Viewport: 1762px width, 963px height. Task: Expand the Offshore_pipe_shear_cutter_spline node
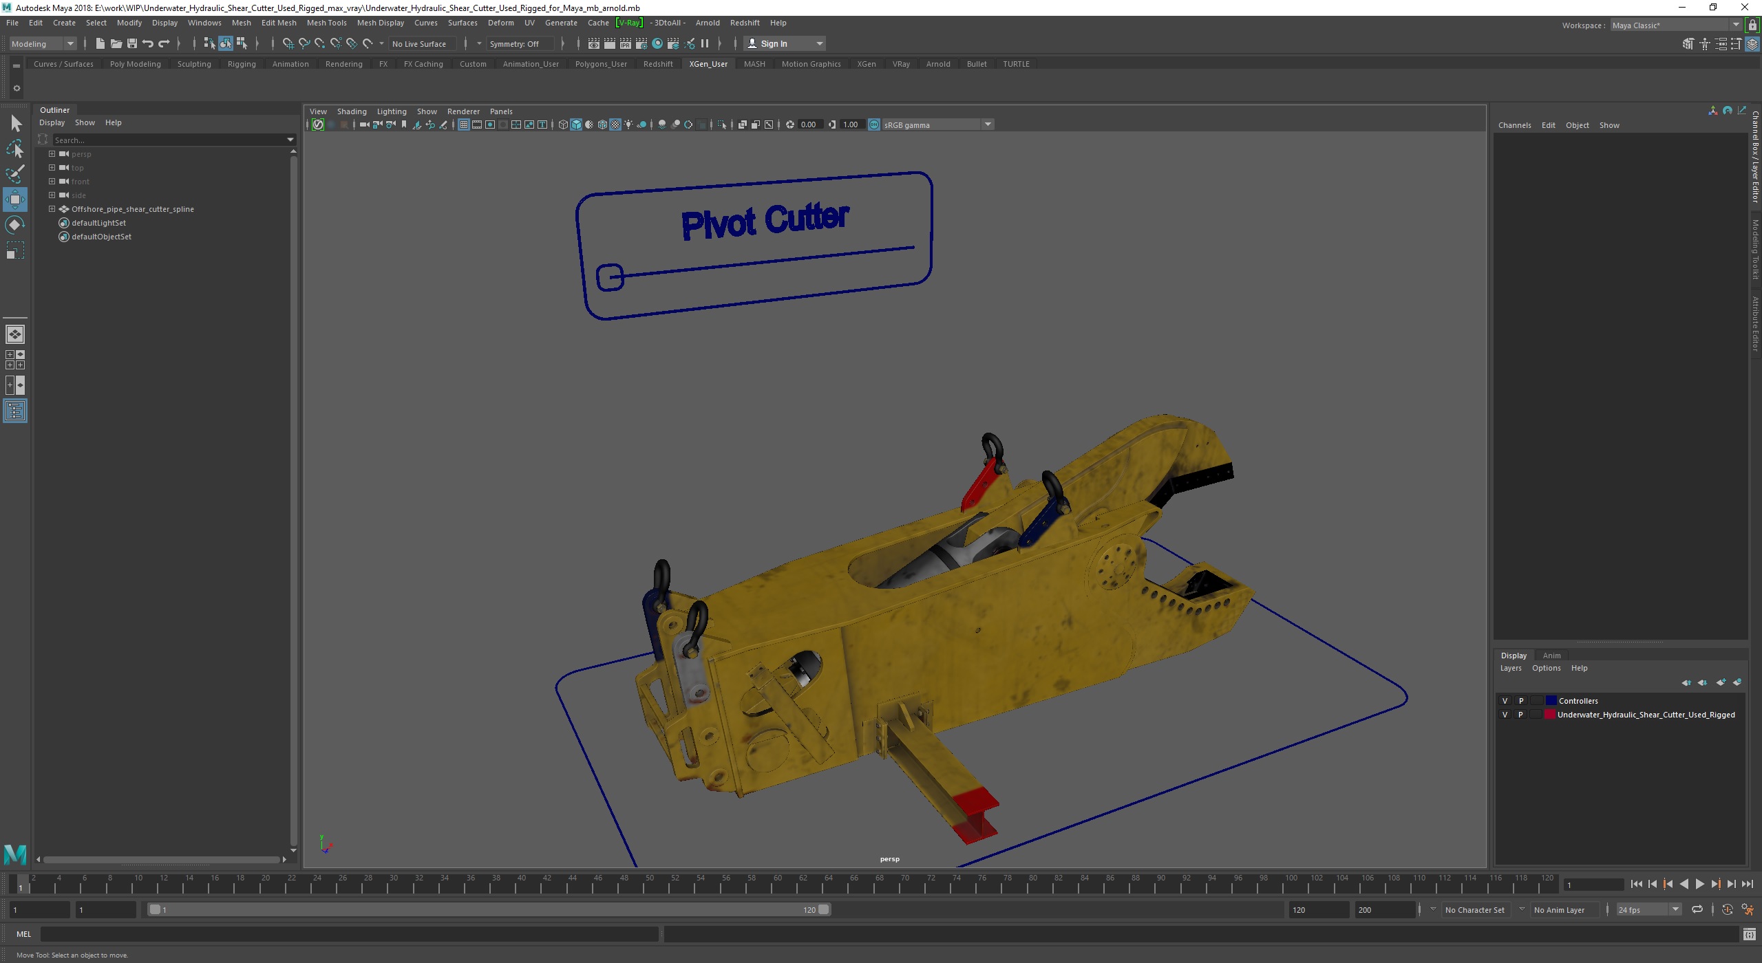pos(52,209)
